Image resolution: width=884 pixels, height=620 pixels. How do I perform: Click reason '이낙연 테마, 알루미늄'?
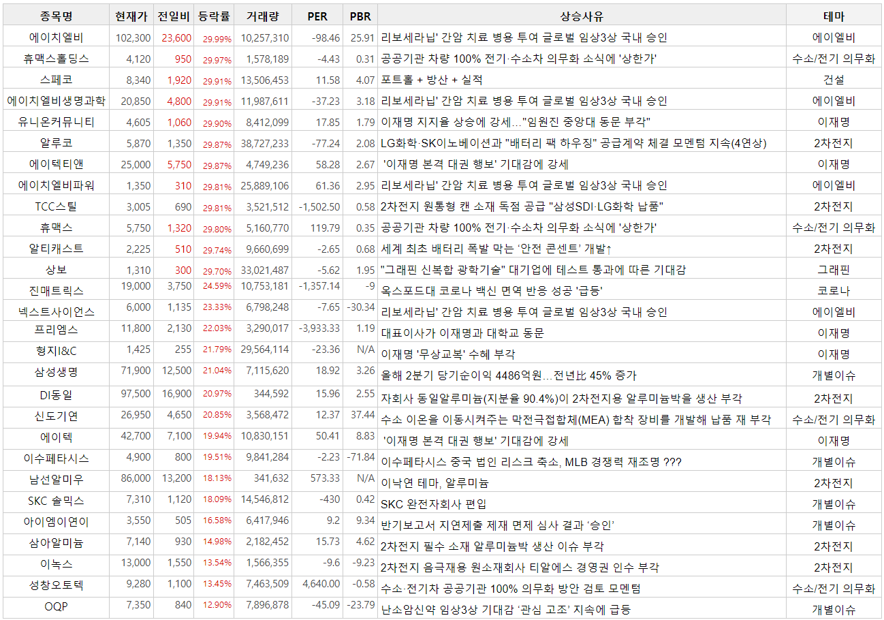pos(435,483)
